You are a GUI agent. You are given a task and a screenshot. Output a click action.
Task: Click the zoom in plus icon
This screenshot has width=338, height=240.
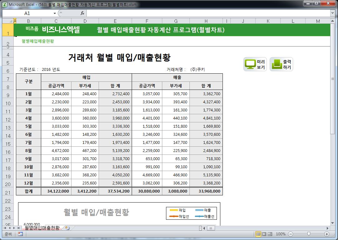point(327,234)
